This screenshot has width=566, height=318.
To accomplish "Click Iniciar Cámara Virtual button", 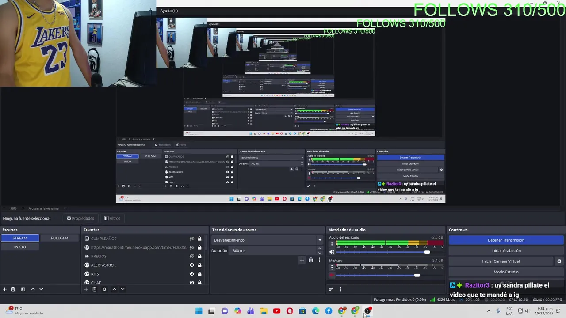I will (x=501, y=261).
